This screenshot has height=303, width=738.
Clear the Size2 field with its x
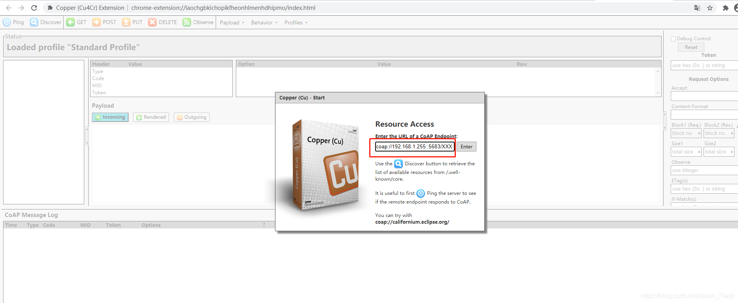coord(732,152)
